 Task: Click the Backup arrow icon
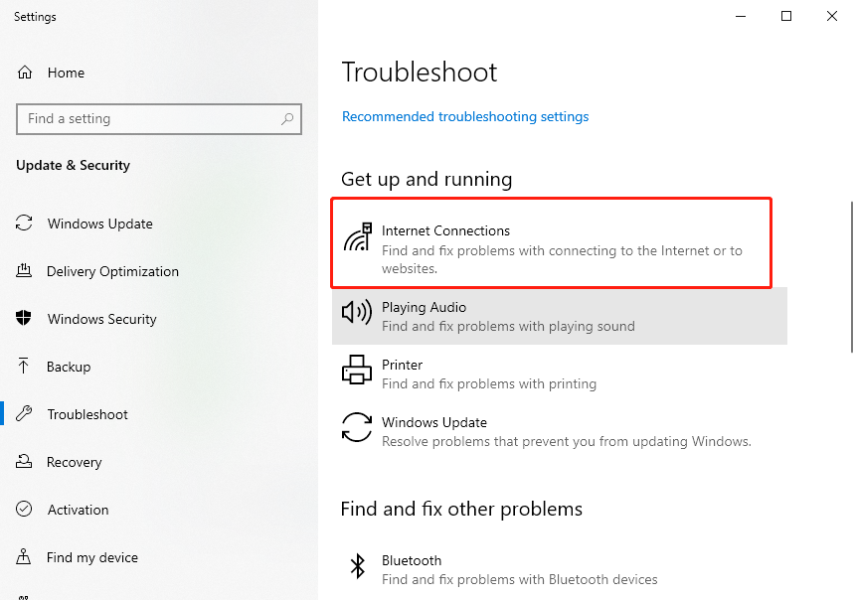coord(24,366)
